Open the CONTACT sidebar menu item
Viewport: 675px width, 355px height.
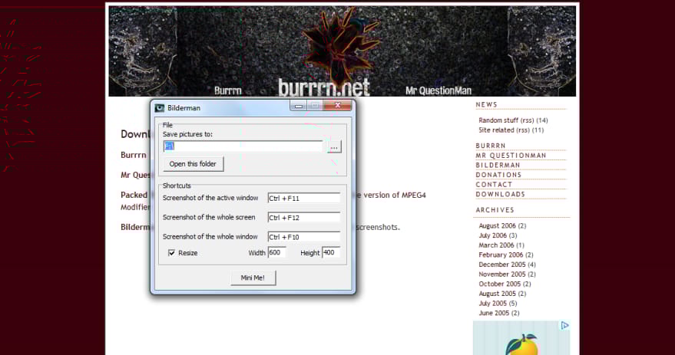tap(495, 185)
